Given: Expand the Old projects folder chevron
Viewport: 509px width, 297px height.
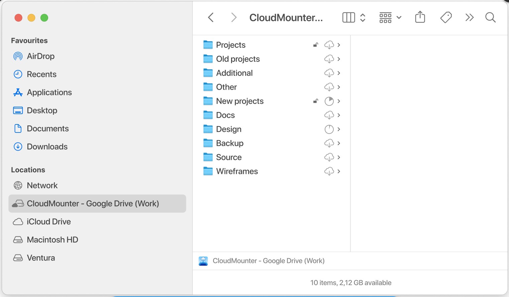Looking at the screenshot, I should pyautogui.click(x=339, y=59).
